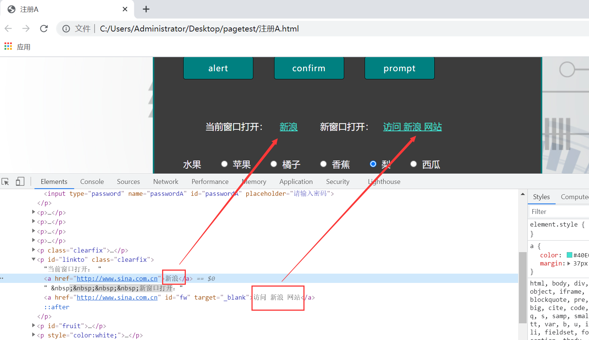The height and width of the screenshot is (340, 589).
Task: Select the &nbsp; 新窗口打开 text node
Action: click(113, 288)
